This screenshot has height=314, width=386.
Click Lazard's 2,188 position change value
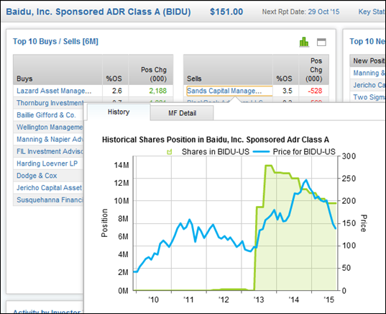click(x=158, y=91)
